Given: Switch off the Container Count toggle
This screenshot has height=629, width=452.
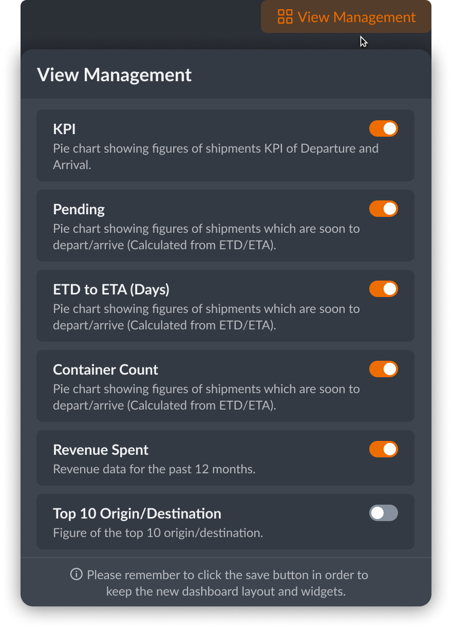Looking at the screenshot, I should click(x=383, y=369).
